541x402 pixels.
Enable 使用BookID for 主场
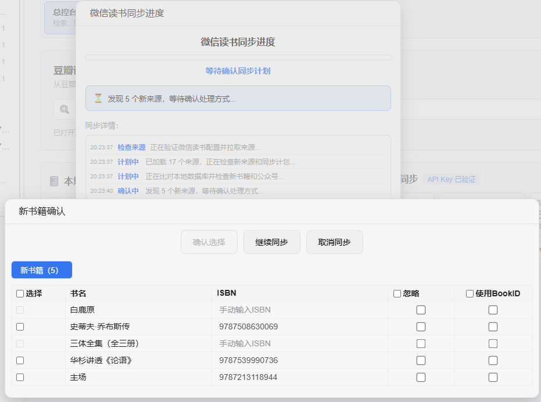[493, 378]
